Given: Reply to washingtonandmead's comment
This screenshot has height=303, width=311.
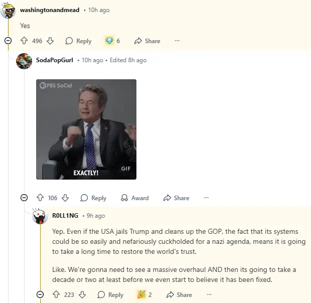Looking at the screenshot, I should click(x=78, y=41).
